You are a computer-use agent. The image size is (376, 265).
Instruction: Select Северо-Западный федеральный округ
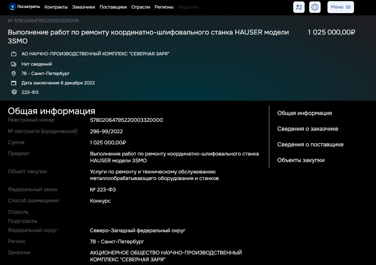coord(138,230)
